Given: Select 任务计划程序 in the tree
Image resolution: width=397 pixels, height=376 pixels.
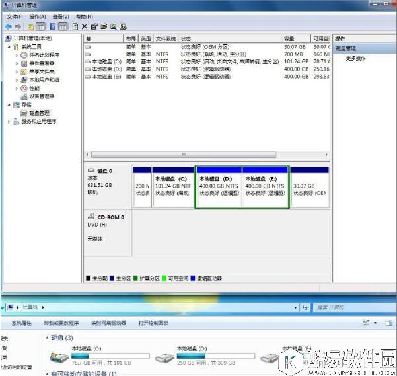Looking at the screenshot, I should pos(44,55).
